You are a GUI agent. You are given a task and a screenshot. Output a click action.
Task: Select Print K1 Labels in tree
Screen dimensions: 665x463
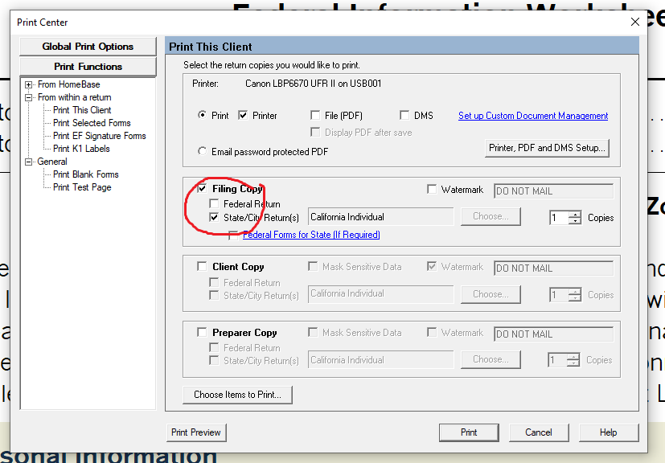(81, 149)
